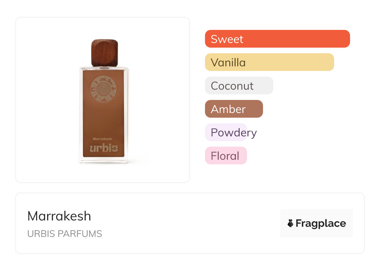The height and width of the screenshot is (269, 380).
Task: Click the small Marrakesh label on the bottle
Action: (x=102, y=139)
